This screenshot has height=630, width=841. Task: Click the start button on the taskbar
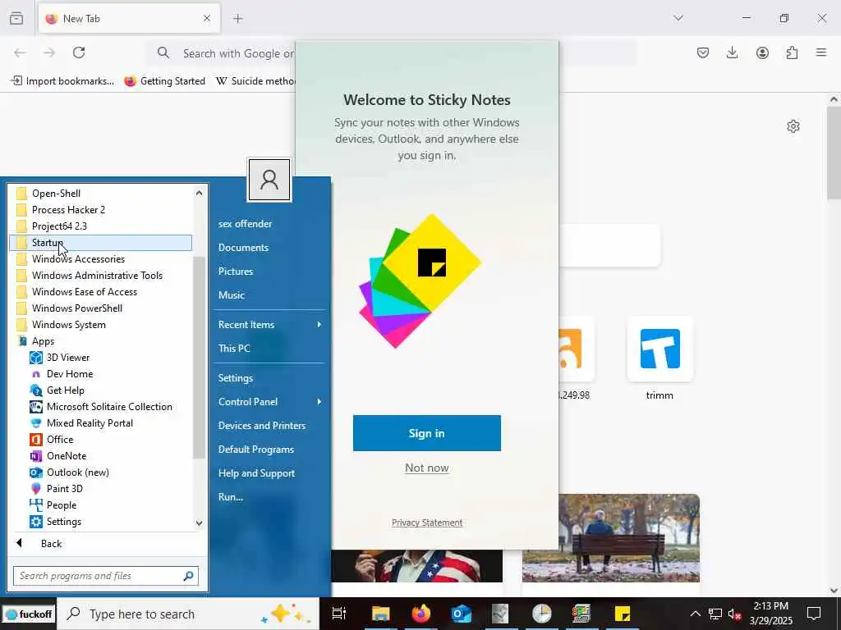pyautogui.click(x=27, y=614)
